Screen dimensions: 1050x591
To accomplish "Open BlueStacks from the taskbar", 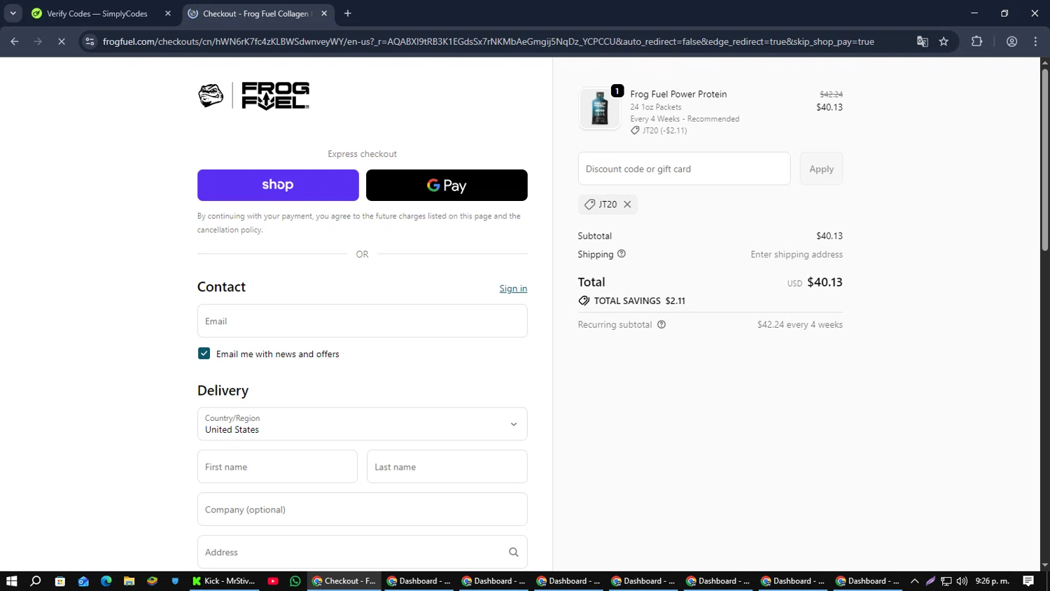I will point(152,580).
